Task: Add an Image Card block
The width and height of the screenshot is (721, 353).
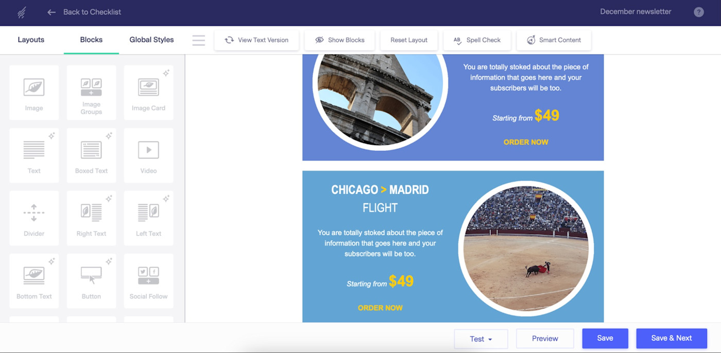Action: point(148,93)
